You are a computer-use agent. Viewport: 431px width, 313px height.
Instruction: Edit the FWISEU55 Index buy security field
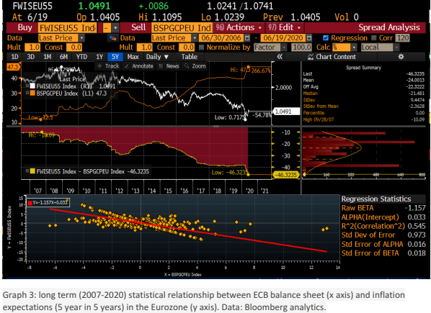pos(68,28)
